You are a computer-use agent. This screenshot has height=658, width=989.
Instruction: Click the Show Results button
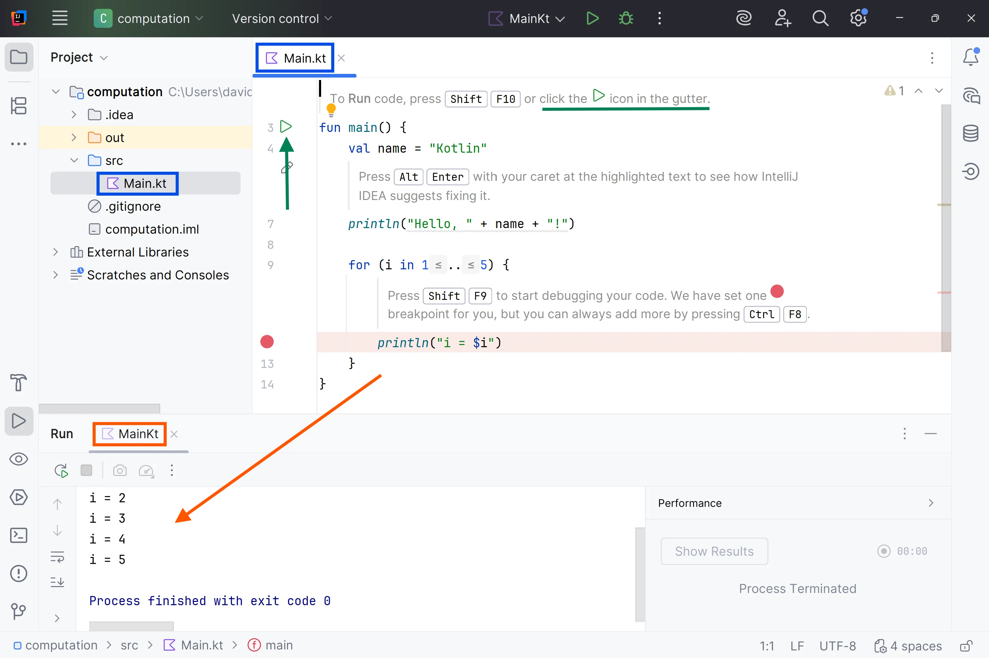[x=714, y=551]
